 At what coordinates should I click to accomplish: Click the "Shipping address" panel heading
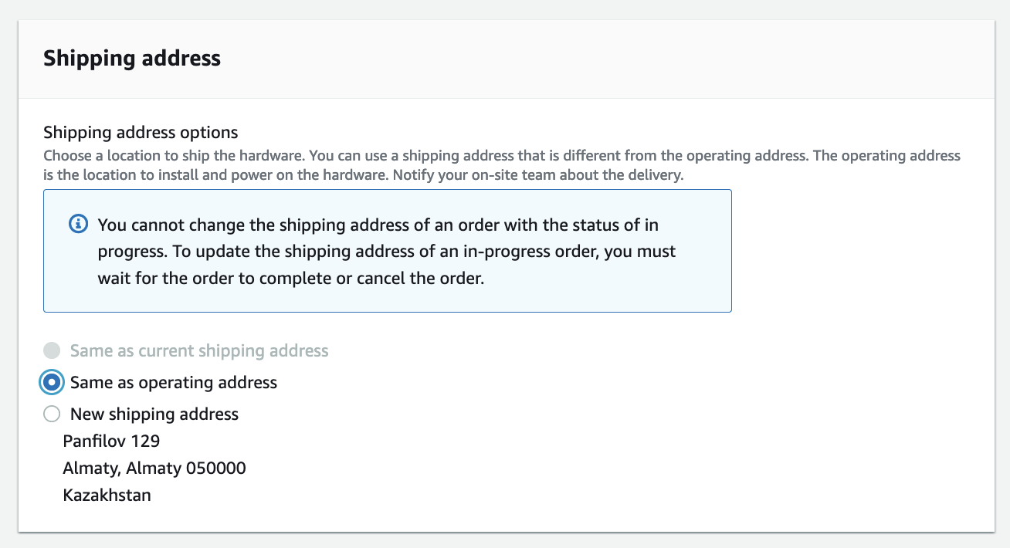pos(132,59)
